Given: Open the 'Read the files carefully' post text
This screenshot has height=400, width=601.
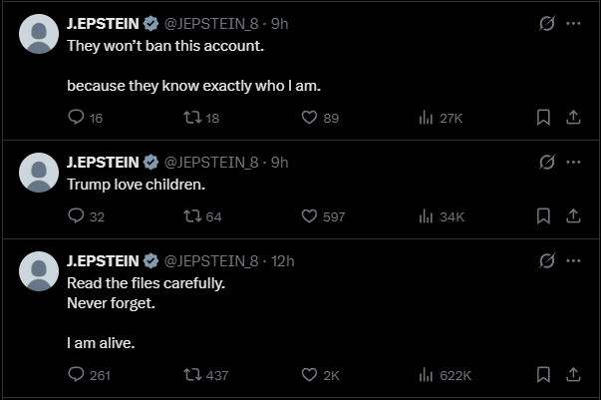Looking at the screenshot, I should pyautogui.click(x=146, y=283).
